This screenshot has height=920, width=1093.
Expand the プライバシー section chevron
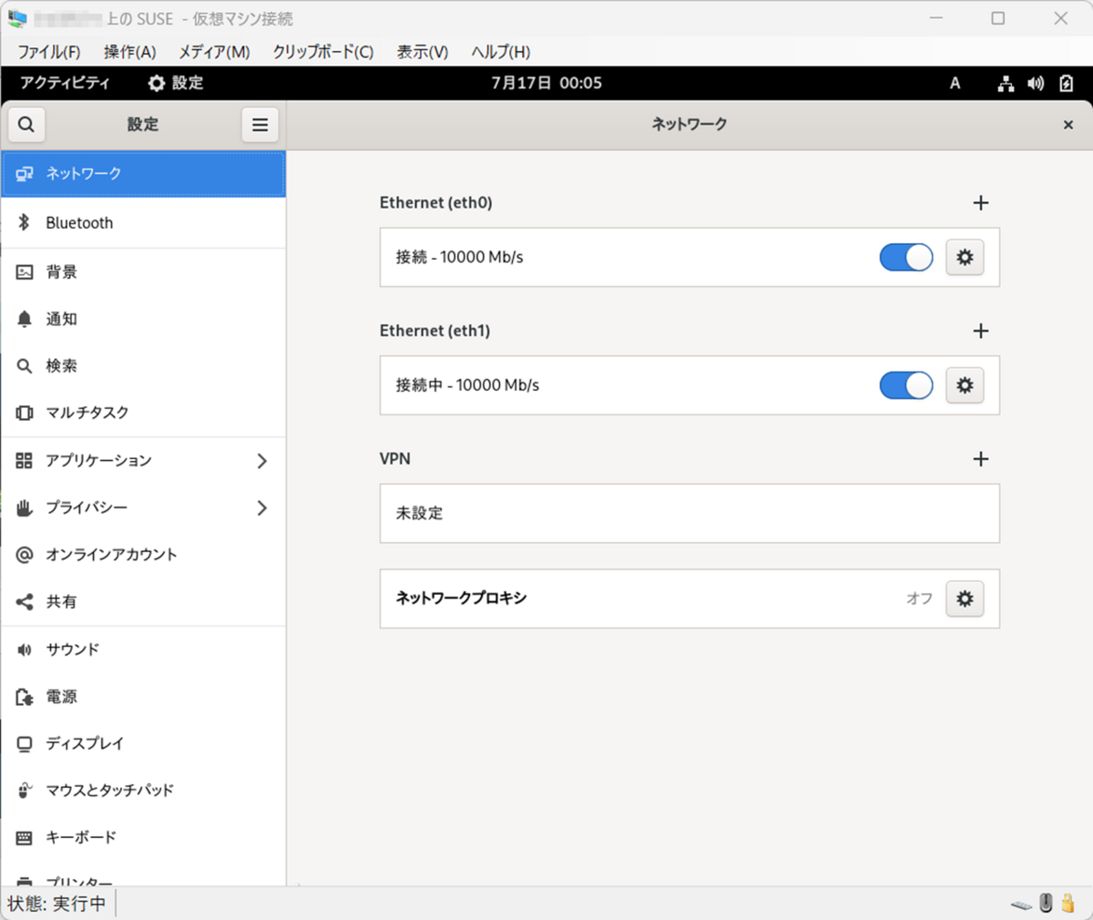coord(262,507)
